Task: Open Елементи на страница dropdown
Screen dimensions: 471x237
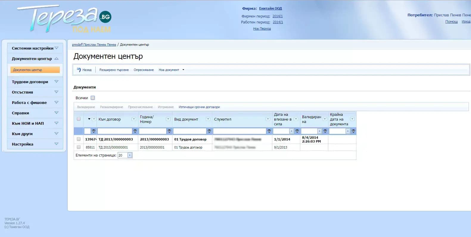Action: click(x=130, y=155)
